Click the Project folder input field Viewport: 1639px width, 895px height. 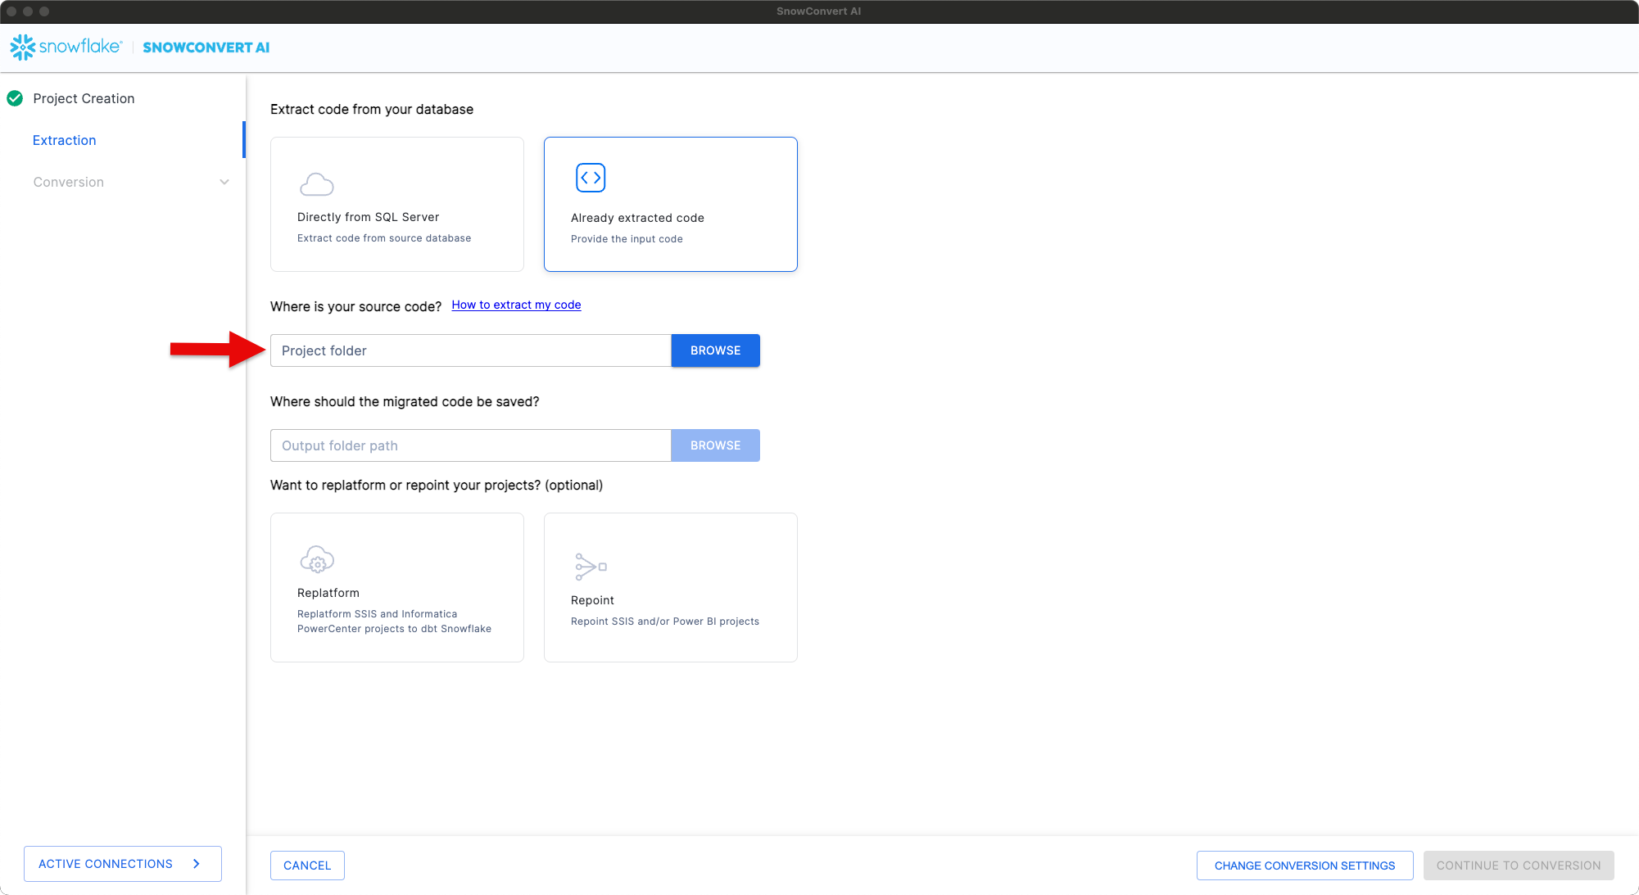click(470, 350)
